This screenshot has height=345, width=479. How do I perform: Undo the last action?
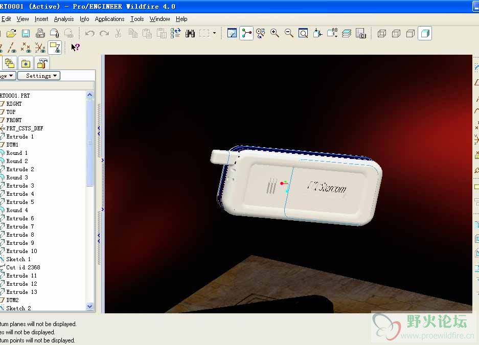(89, 33)
